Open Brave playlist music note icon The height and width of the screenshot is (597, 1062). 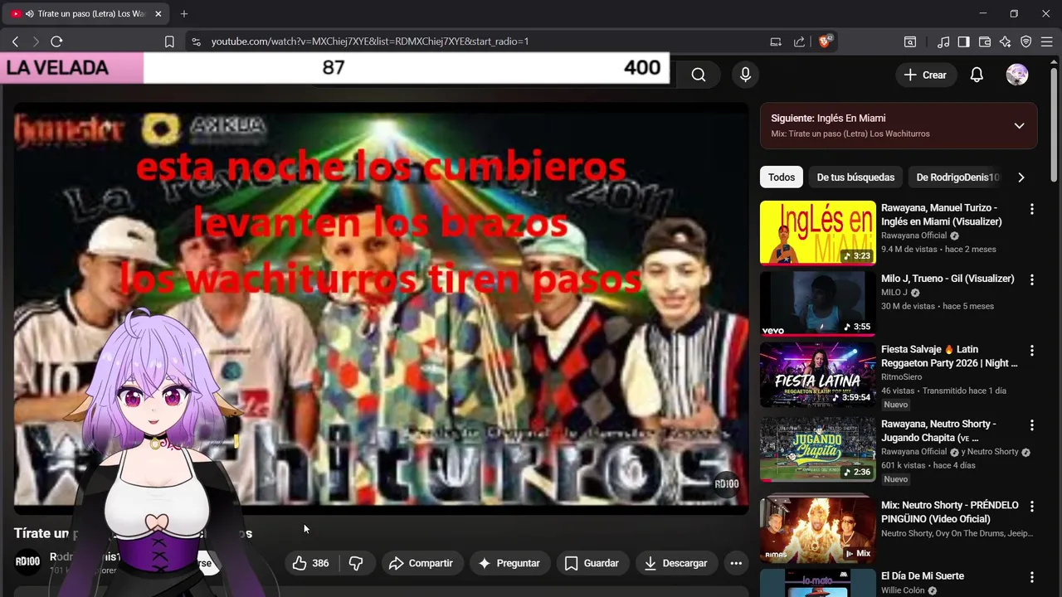pyautogui.click(x=943, y=41)
